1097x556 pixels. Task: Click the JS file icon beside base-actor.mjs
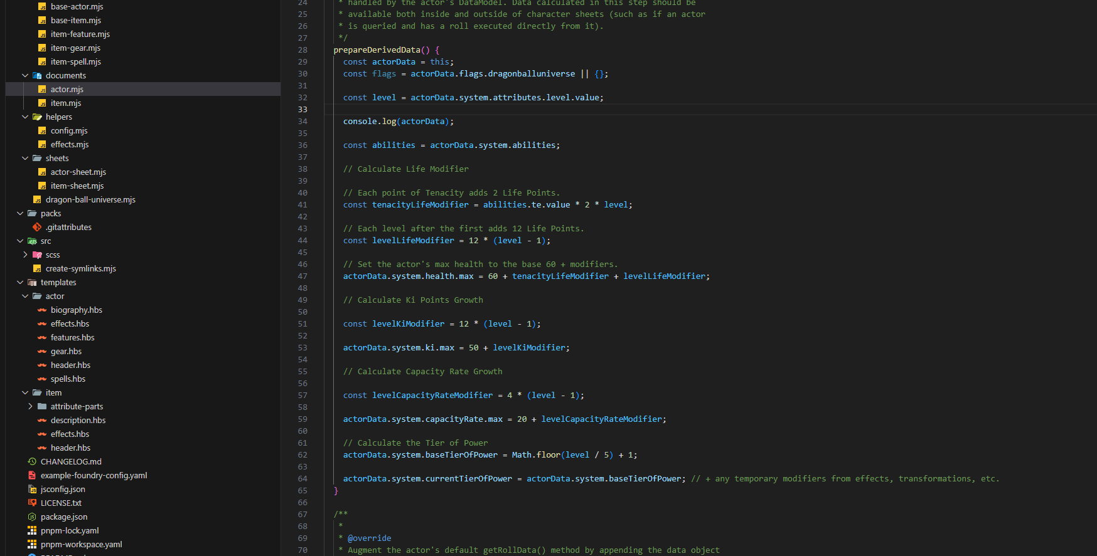(42, 6)
